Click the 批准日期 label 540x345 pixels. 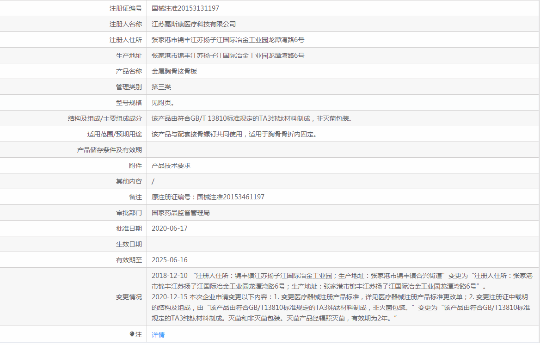click(x=129, y=228)
